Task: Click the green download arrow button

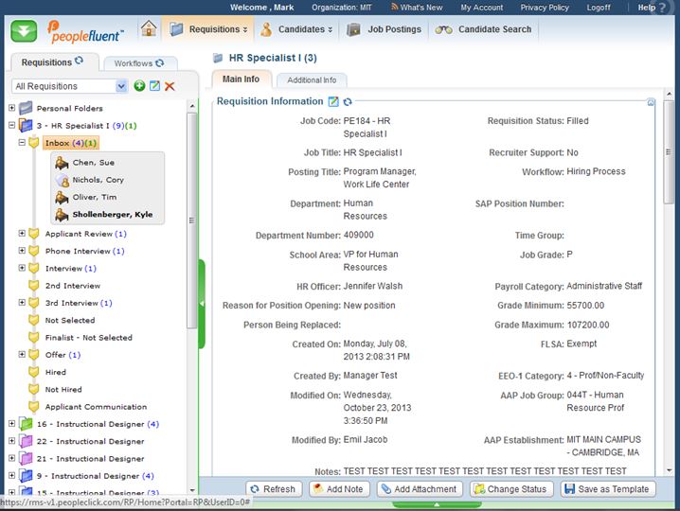Action: pyautogui.click(x=25, y=31)
